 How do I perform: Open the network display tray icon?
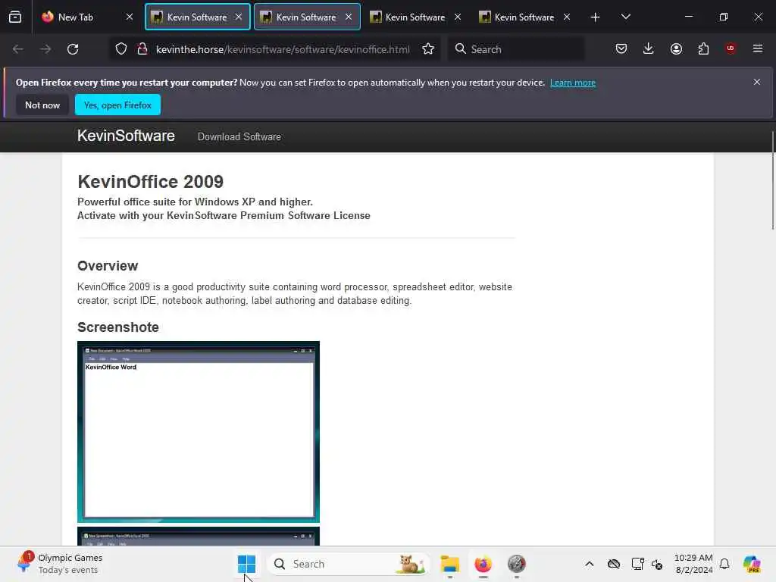[637, 564]
